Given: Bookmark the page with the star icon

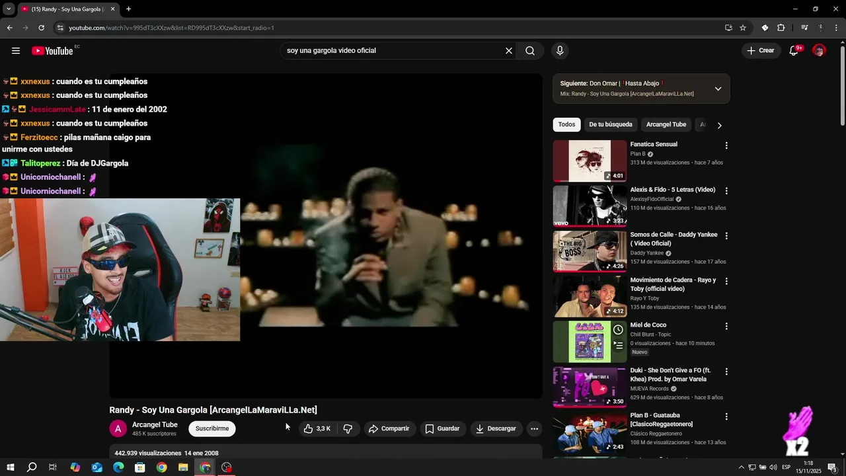Looking at the screenshot, I should coord(743,28).
